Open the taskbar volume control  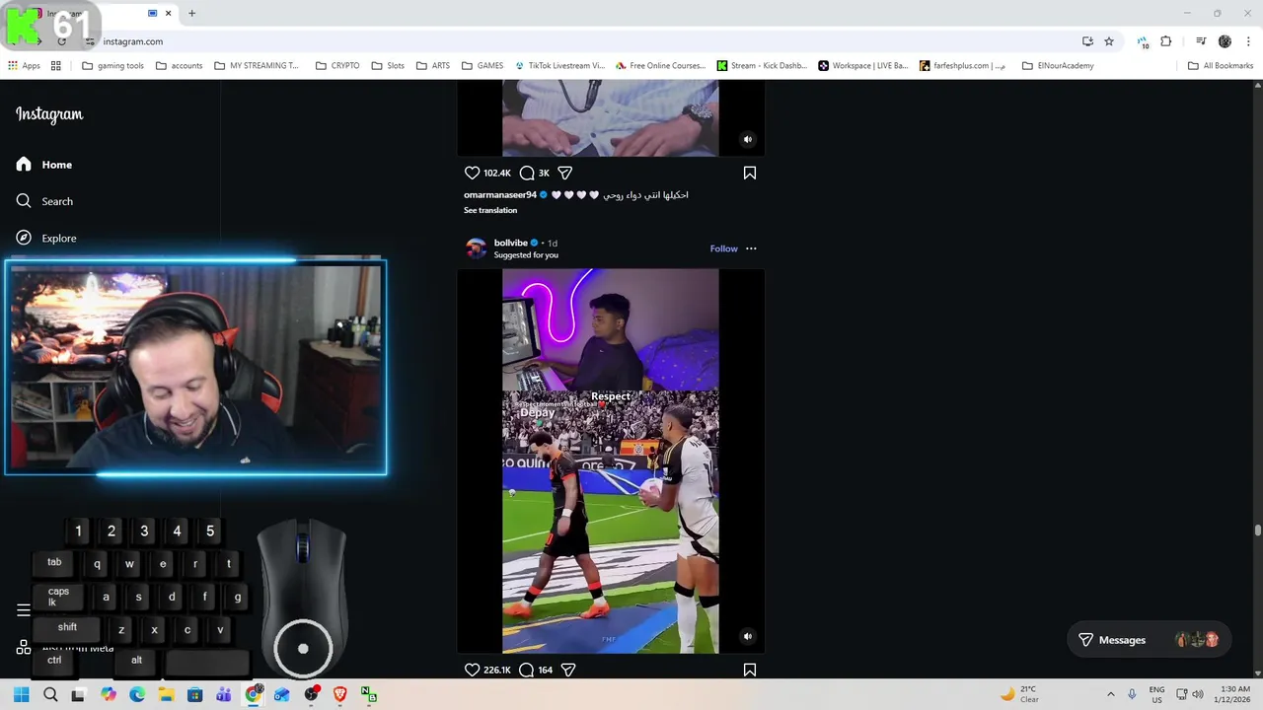(1198, 695)
